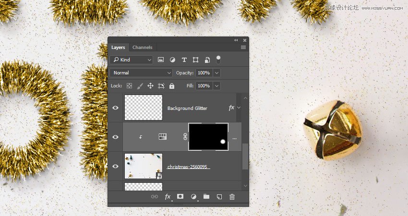408x216 pixels.
Task: Hide the Background Glitter layer
Action: [115, 108]
